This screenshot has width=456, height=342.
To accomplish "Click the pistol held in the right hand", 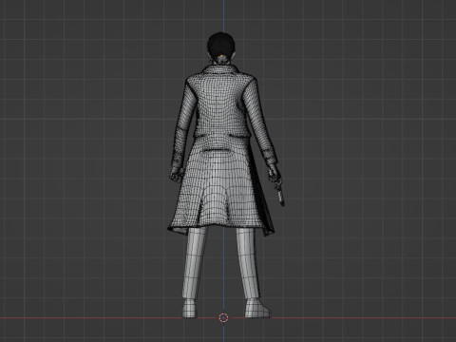I will [x=279, y=189].
